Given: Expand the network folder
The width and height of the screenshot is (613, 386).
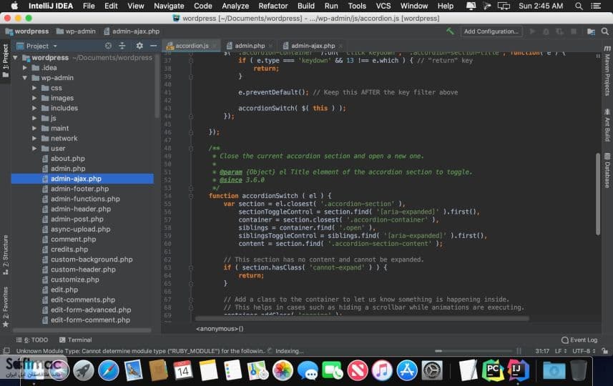Looking at the screenshot, I should tap(34, 138).
